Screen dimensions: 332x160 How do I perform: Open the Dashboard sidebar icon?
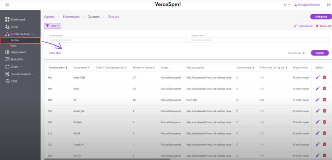pos(7,19)
